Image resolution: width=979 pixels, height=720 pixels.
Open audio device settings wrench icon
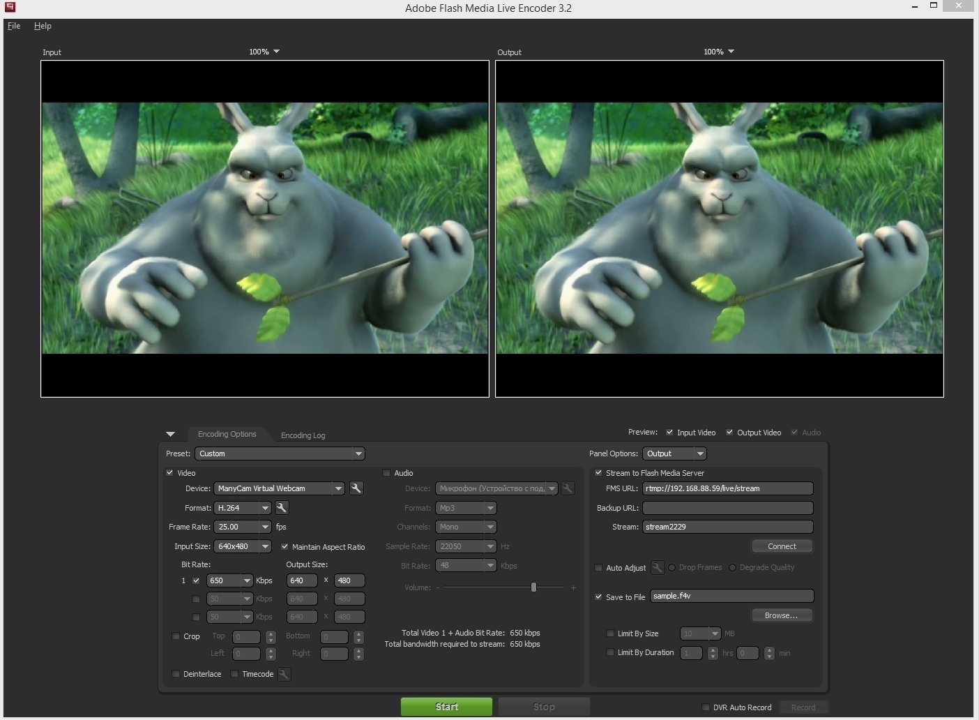(568, 488)
